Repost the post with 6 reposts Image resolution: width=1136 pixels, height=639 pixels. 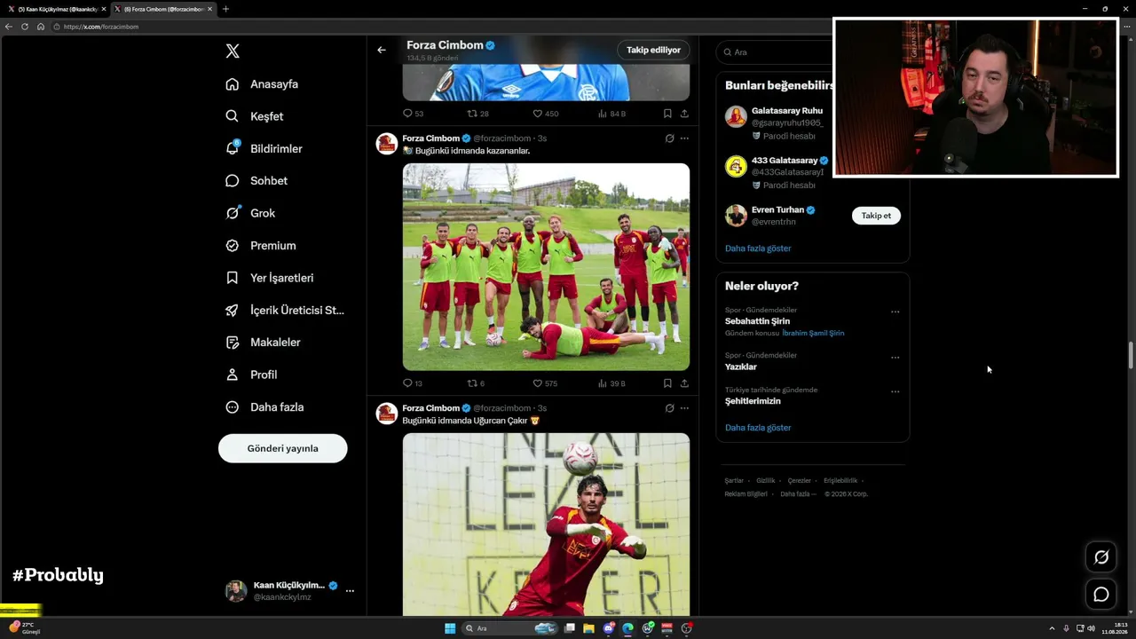[x=476, y=383]
